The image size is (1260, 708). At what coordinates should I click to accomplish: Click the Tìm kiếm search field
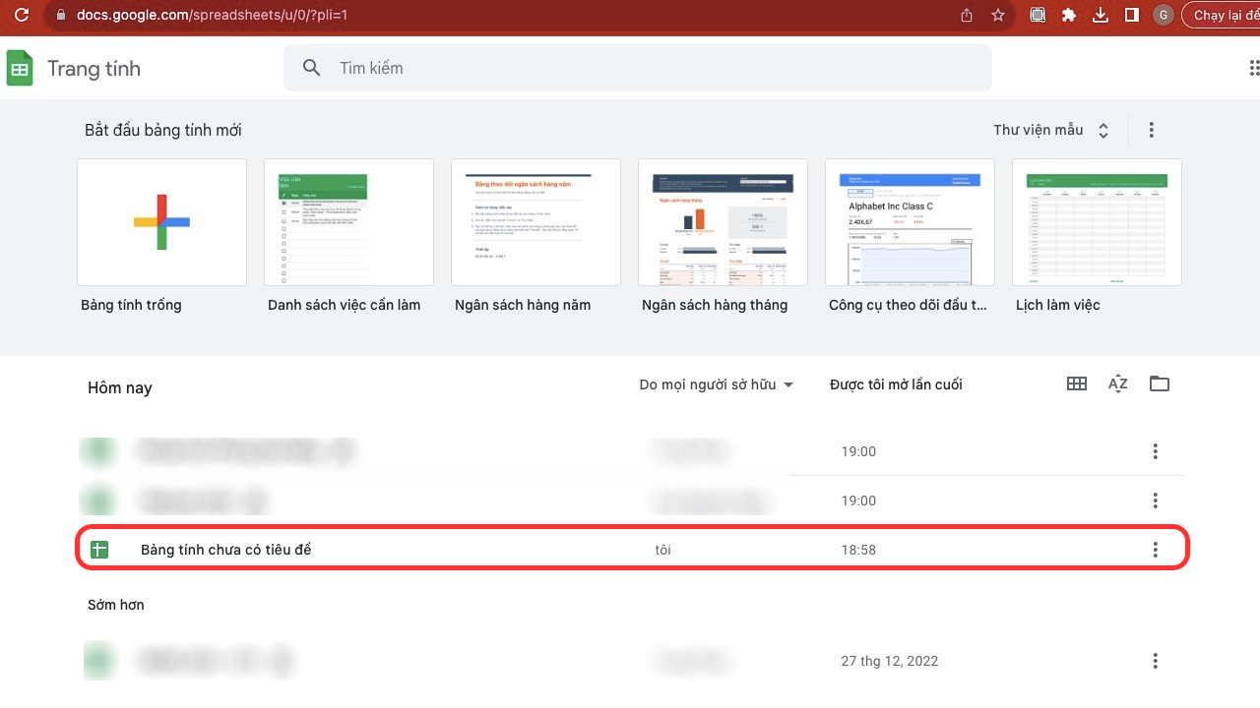[x=638, y=68]
